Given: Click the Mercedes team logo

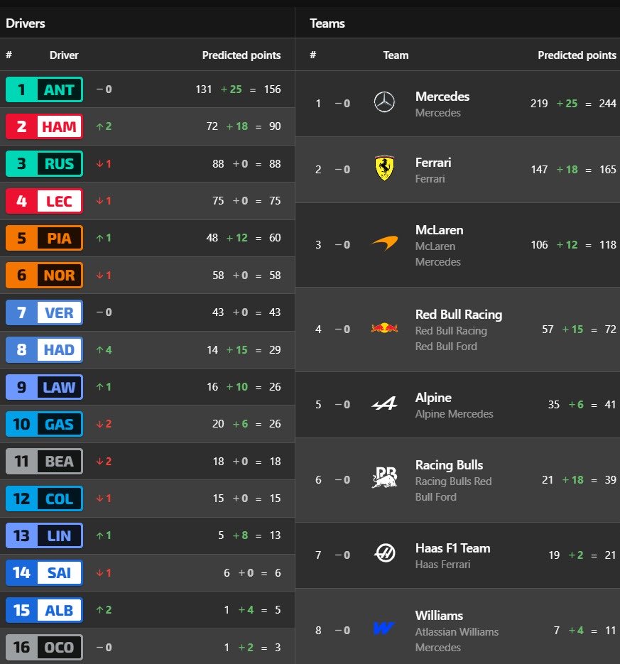Looking at the screenshot, I should tap(384, 102).
